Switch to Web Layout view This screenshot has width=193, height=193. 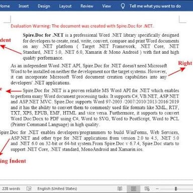(147, 189)
